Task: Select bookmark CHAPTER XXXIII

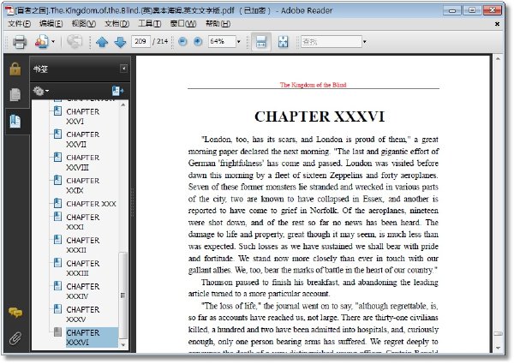Action: 82,268
